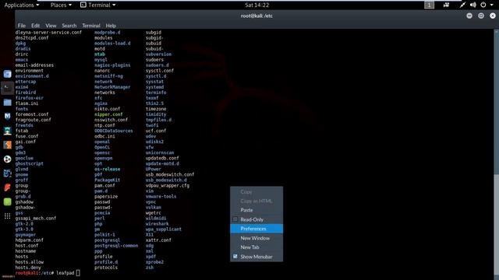Click the 'ODBCDataSources' directory name
The height and width of the screenshot is (280, 499).
pyautogui.click(x=114, y=131)
